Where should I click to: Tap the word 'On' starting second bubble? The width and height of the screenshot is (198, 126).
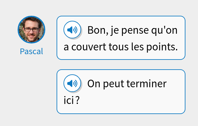click(x=93, y=84)
